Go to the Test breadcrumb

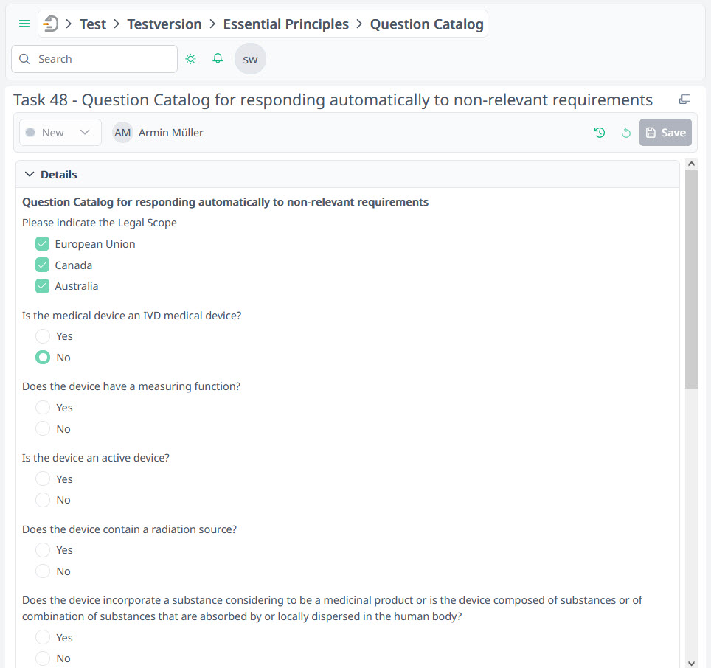tap(93, 23)
